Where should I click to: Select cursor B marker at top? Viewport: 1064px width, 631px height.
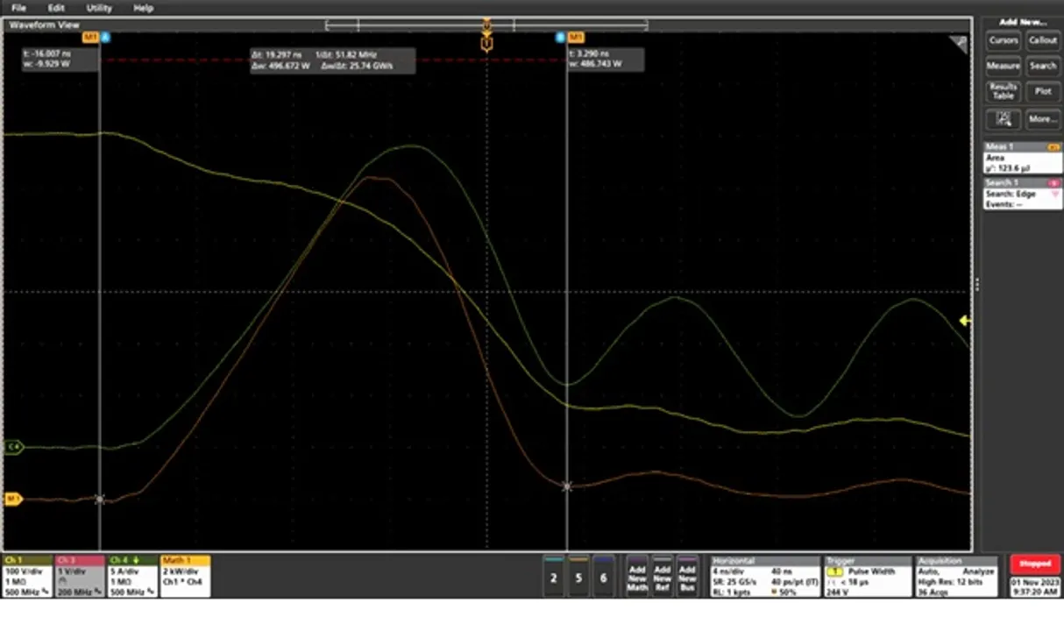561,38
